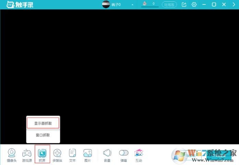This screenshot has width=239, height=165.
Task: Open the share/export icon in title bar
Action: pyautogui.click(x=184, y=4)
